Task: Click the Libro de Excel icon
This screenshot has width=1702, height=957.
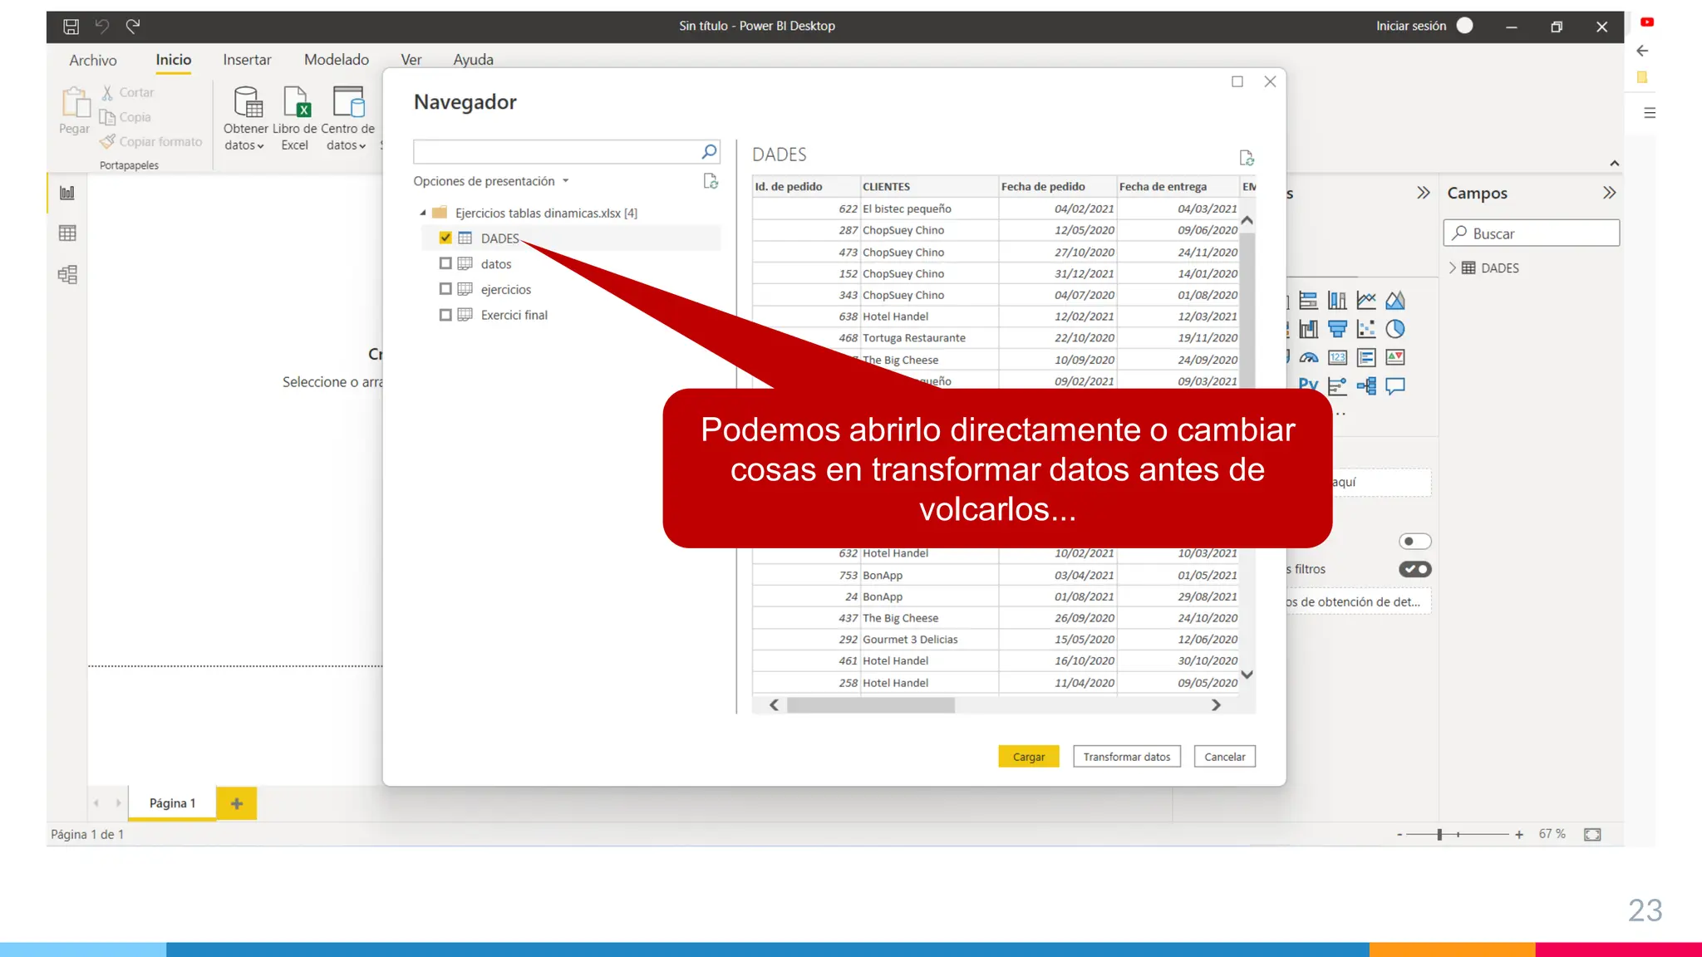Action: pyautogui.click(x=296, y=103)
